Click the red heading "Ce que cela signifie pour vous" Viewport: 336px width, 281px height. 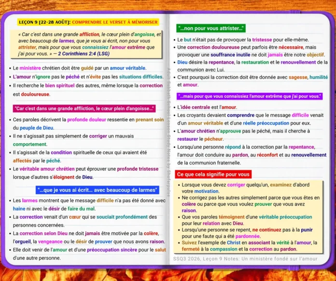pyautogui.click(x=213, y=174)
